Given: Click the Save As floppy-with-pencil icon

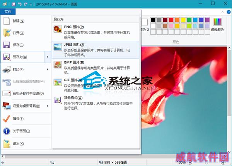Looking at the screenshot, I should [7, 57].
